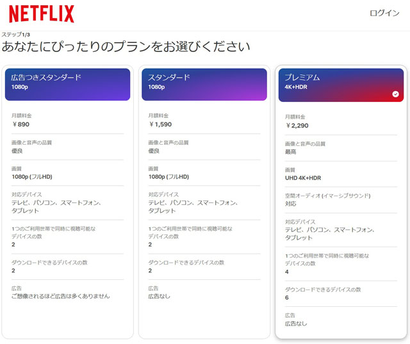
Task: Click 月額料金 label in the プレミアム card
Action: (295, 117)
